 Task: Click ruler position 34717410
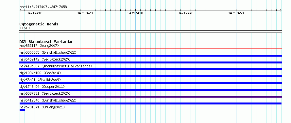(35, 13)
